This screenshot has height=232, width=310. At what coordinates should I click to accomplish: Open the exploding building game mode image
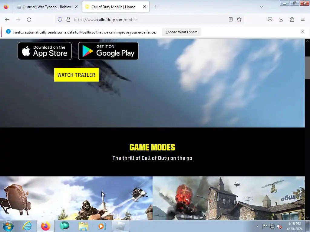[x=229, y=198]
